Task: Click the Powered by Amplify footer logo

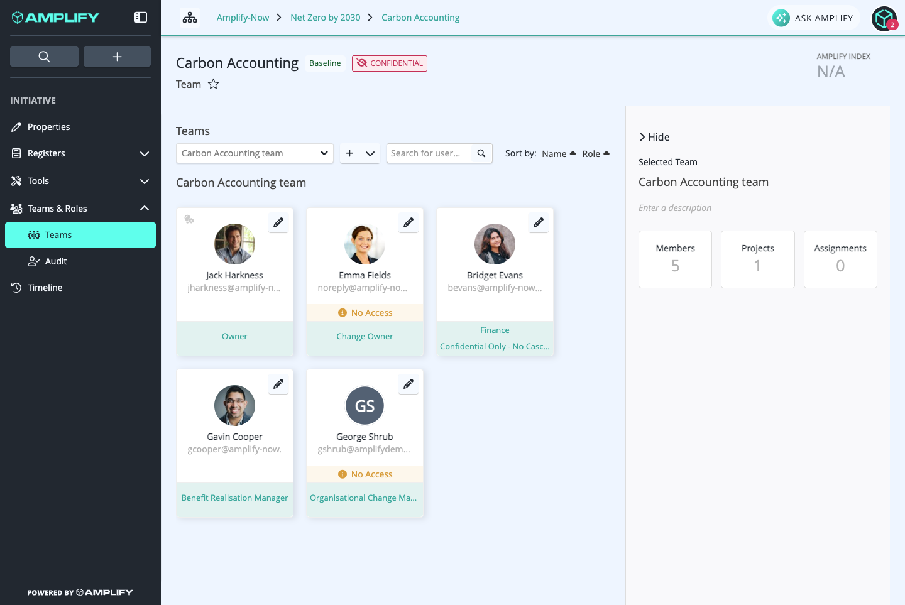Action: click(80, 592)
